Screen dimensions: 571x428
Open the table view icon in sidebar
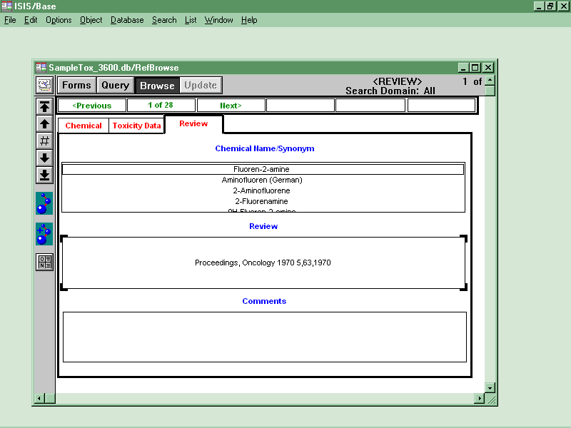pos(44,262)
